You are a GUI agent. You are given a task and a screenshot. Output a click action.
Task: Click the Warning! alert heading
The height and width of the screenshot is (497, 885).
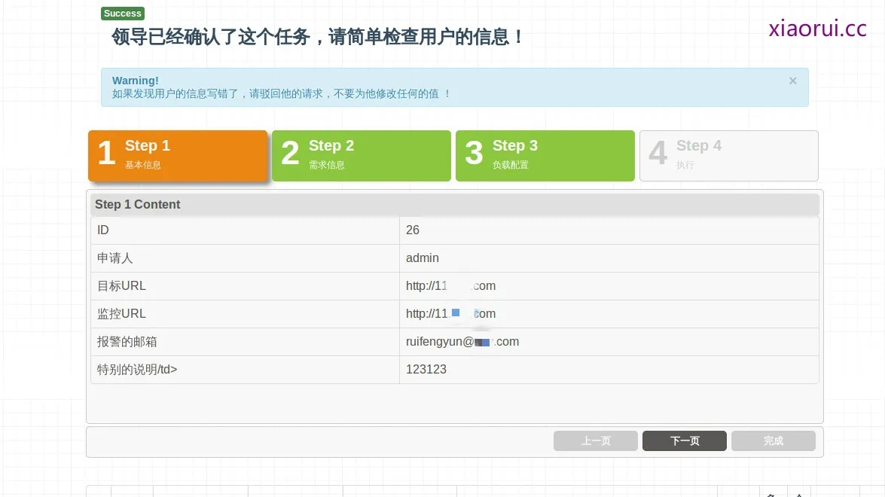point(136,81)
